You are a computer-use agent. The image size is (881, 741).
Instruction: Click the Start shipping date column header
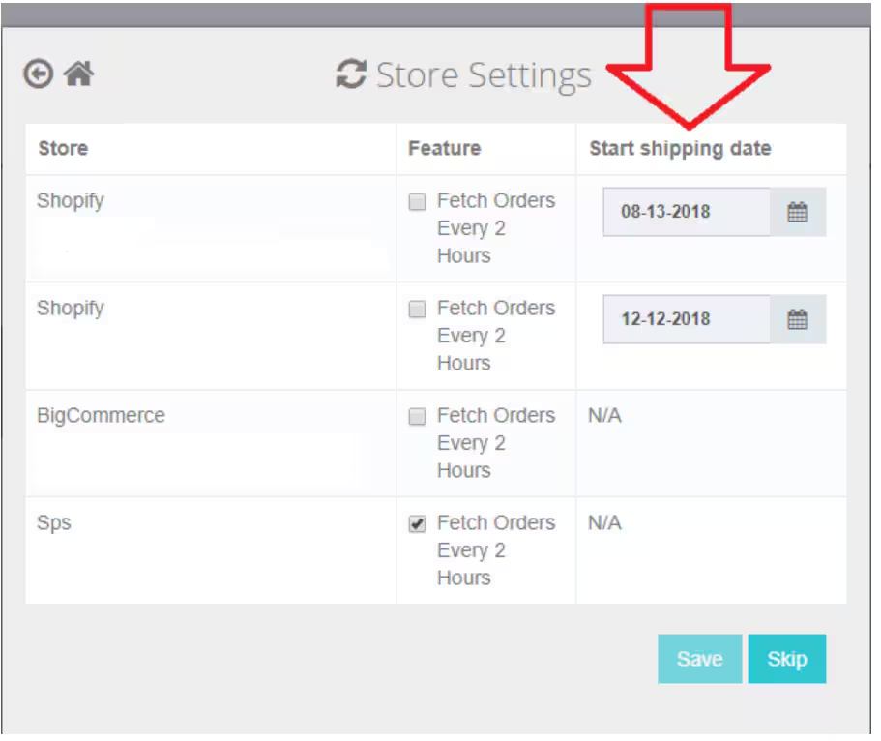pos(681,148)
